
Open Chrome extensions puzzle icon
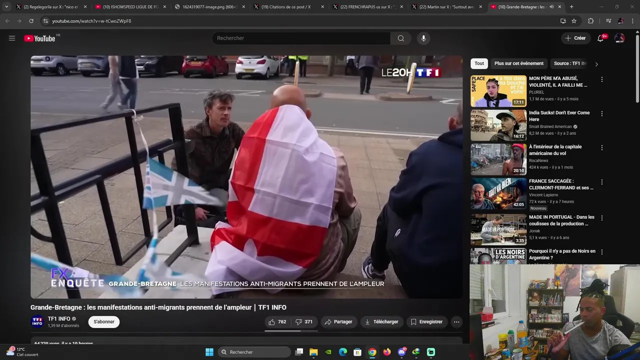coord(590,21)
